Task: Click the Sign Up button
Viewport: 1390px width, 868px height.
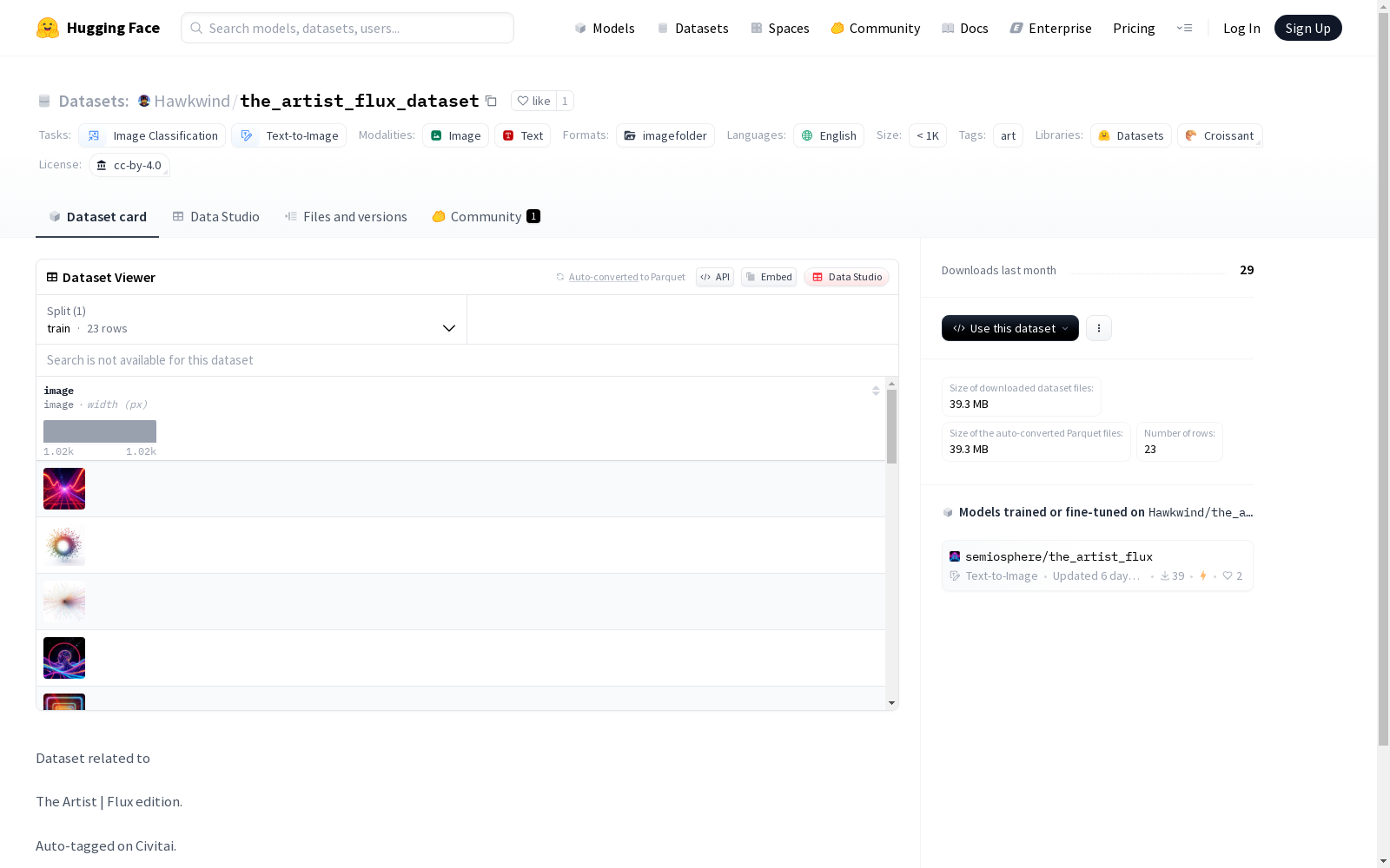Action: 1307,28
